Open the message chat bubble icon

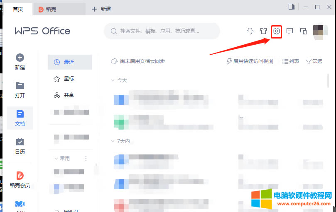tap(290, 31)
